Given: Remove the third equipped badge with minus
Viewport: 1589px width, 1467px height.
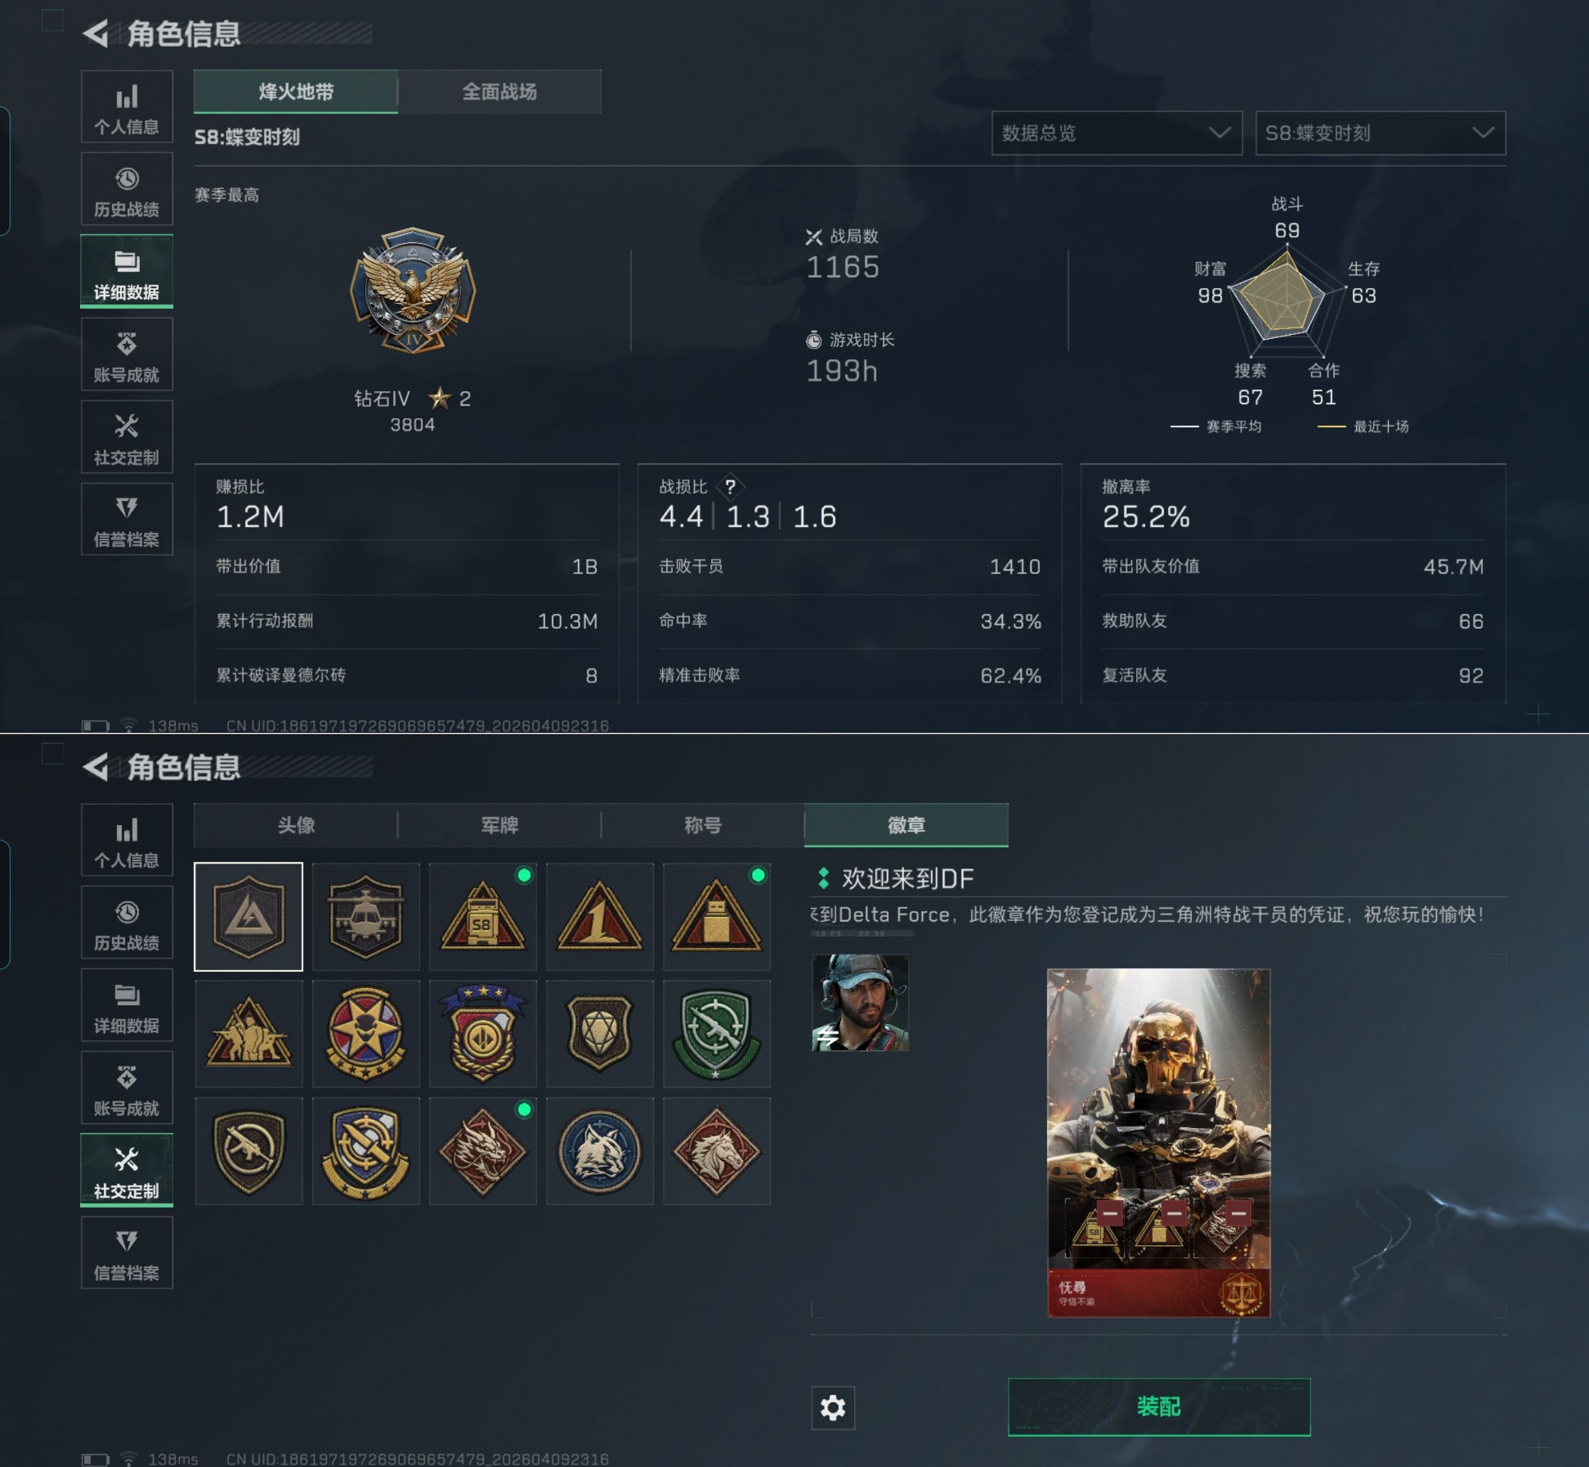Looking at the screenshot, I should click(x=1237, y=1214).
